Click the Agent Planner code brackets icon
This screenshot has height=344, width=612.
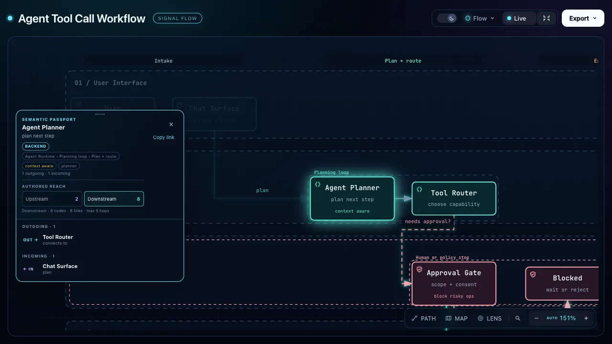point(317,184)
